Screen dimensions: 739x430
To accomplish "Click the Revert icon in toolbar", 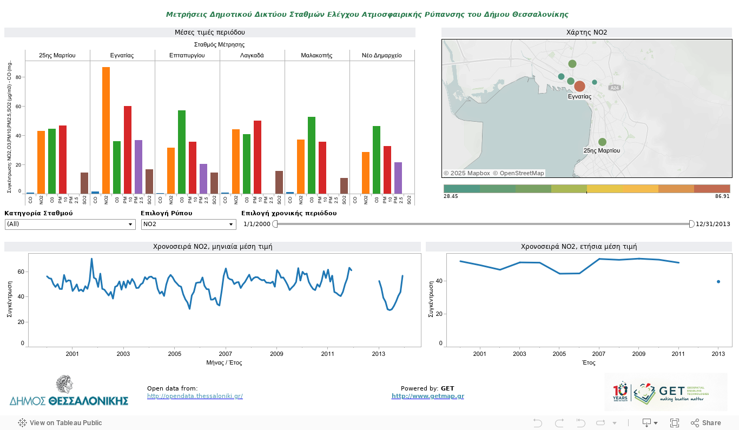I will pos(580,423).
